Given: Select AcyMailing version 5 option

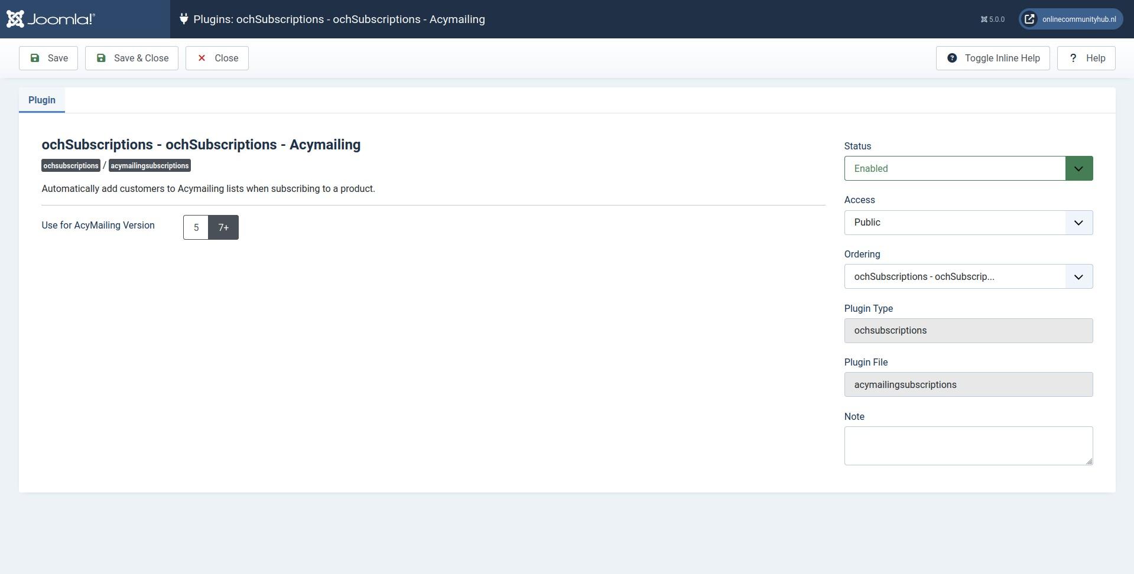Looking at the screenshot, I should click(x=196, y=227).
